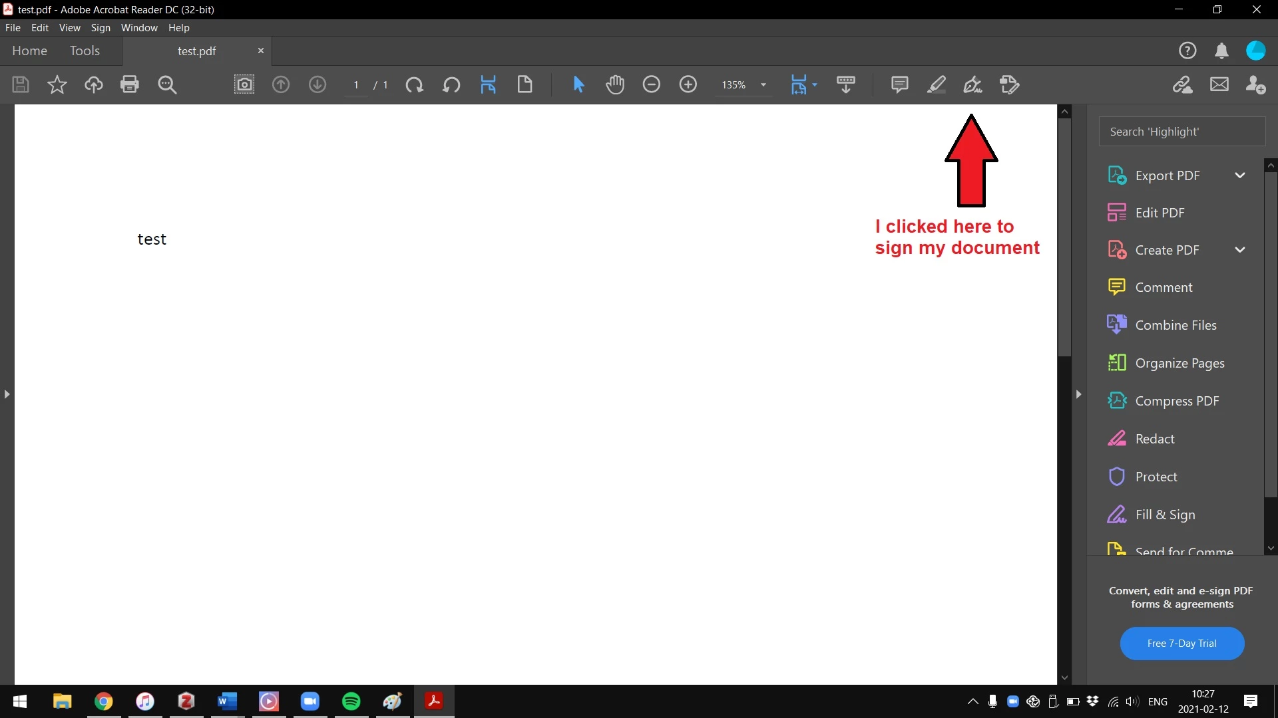Open the Fill & Sign tool

pyautogui.click(x=1165, y=515)
